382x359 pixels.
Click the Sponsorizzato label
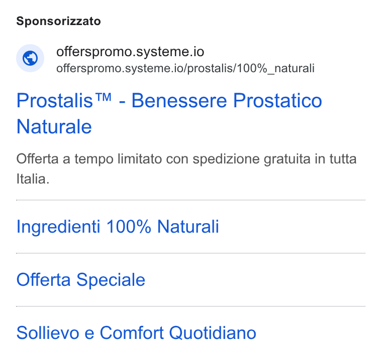click(x=58, y=21)
